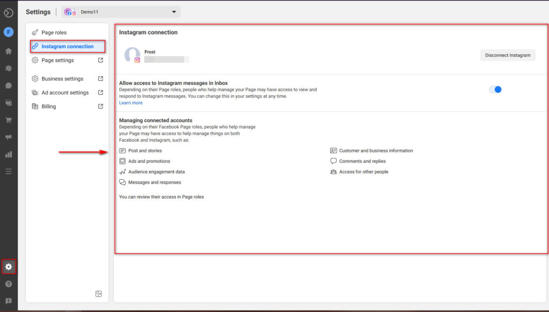Click 'Allow access to Instagram messages in Inbox' heading
The height and width of the screenshot is (312, 549).
click(x=173, y=83)
